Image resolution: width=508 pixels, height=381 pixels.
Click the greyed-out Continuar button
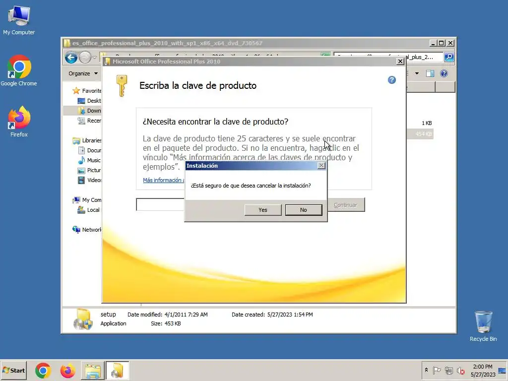[x=346, y=205]
